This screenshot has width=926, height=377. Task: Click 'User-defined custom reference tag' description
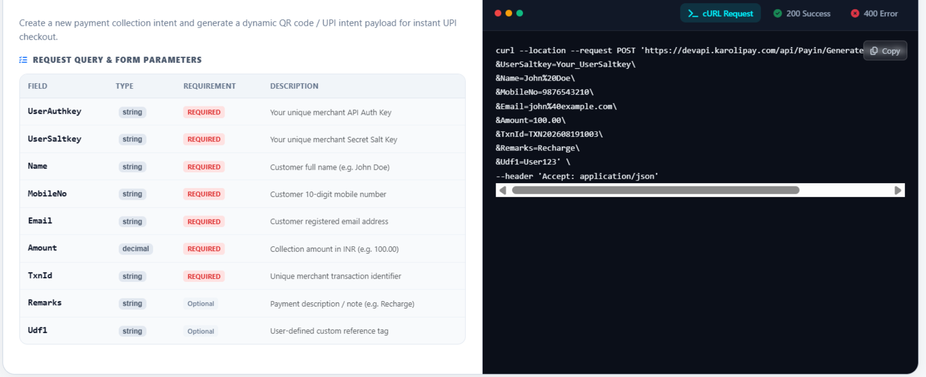point(329,331)
